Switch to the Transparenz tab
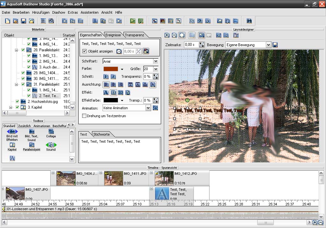Viewport: 326px width, 228px height. pyautogui.click(x=134, y=35)
